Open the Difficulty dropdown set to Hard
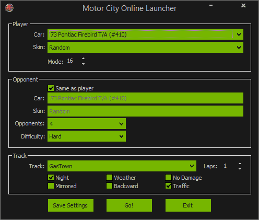The width and height of the screenshot is (259, 220). tap(87, 136)
